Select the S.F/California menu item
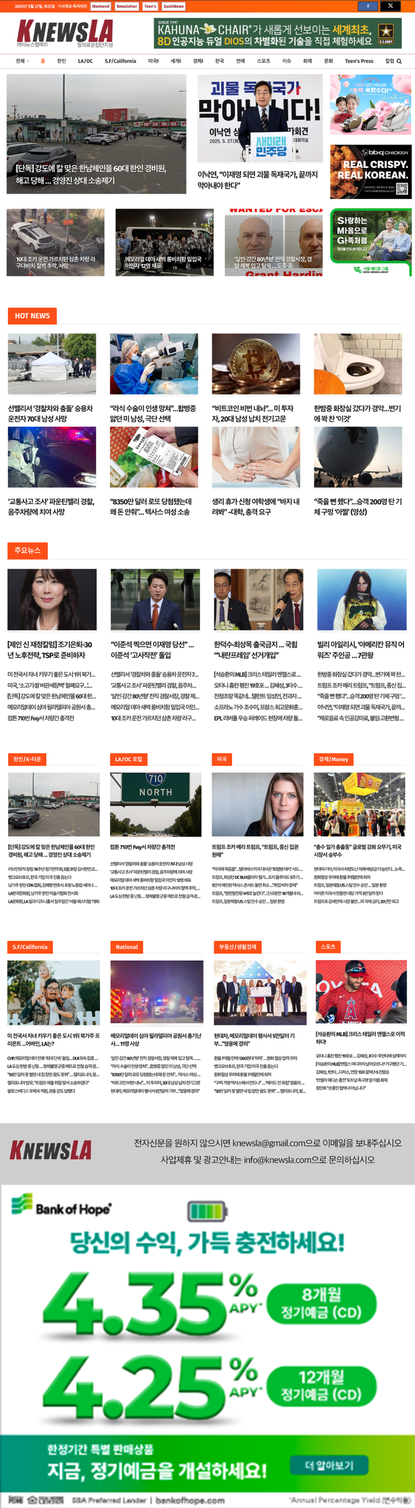415x1508 pixels. [120, 61]
